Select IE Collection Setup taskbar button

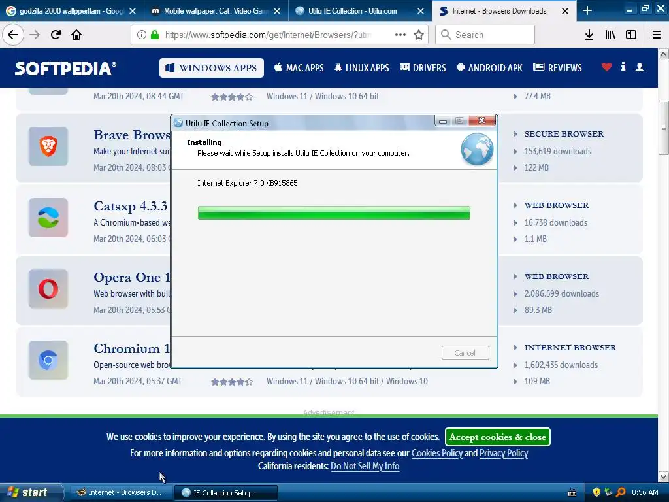tap(225, 493)
